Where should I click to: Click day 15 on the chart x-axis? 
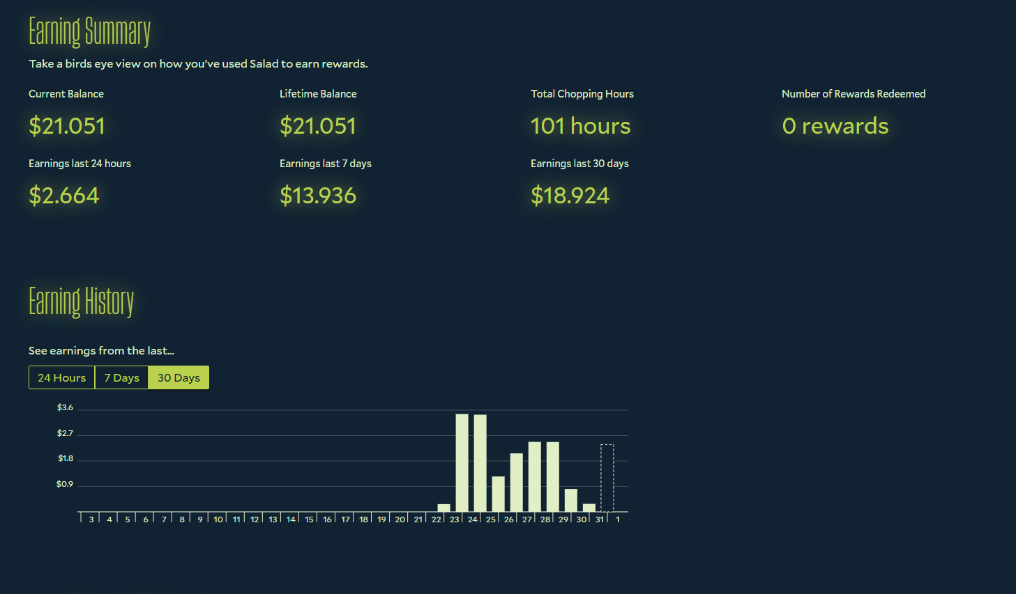point(309,519)
